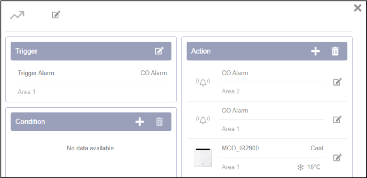367x178 pixels.
Task: Select the 16°C temperature value
Action: 314,167
